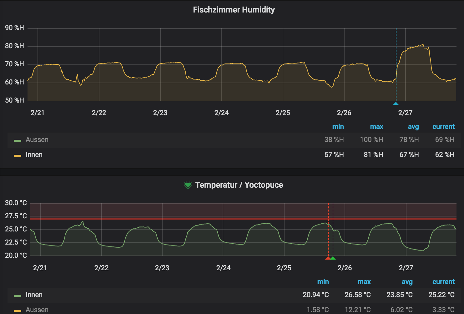Viewport: 464px width, 314px height.
Task: Click the Aussen current value 3.33 °C
Action: (443, 310)
